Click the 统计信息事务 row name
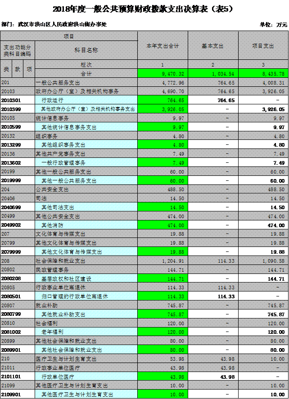The height and width of the screenshot is (399, 289). click(x=86, y=118)
